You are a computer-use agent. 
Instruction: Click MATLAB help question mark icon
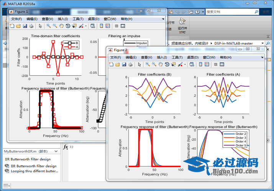pos(197,12)
